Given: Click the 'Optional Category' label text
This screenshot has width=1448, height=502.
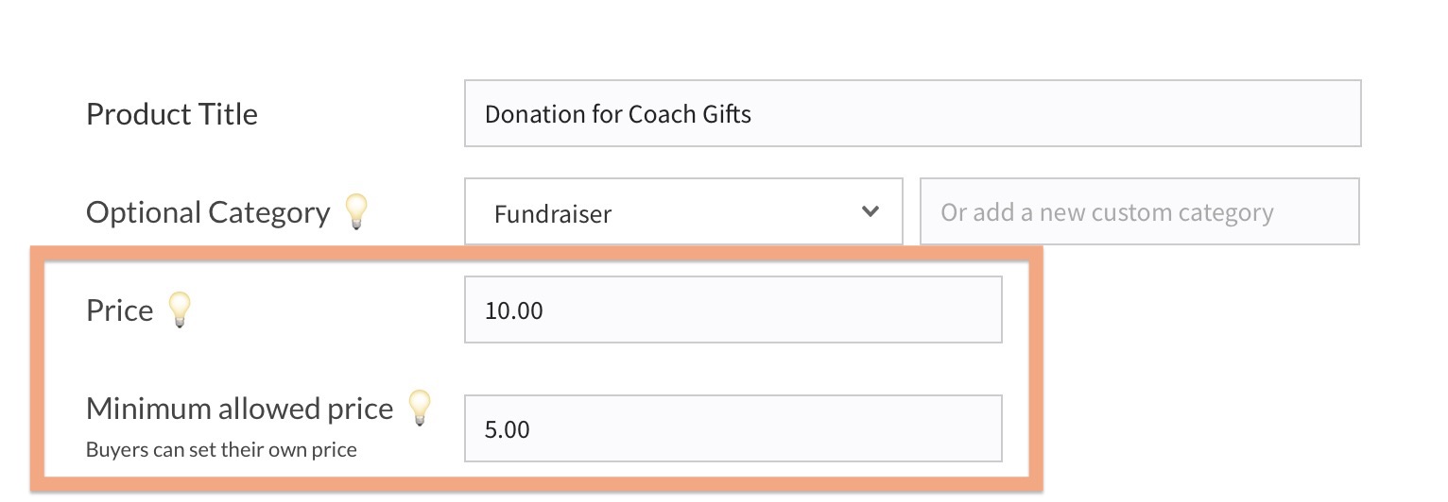Looking at the screenshot, I should coord(208,212).
